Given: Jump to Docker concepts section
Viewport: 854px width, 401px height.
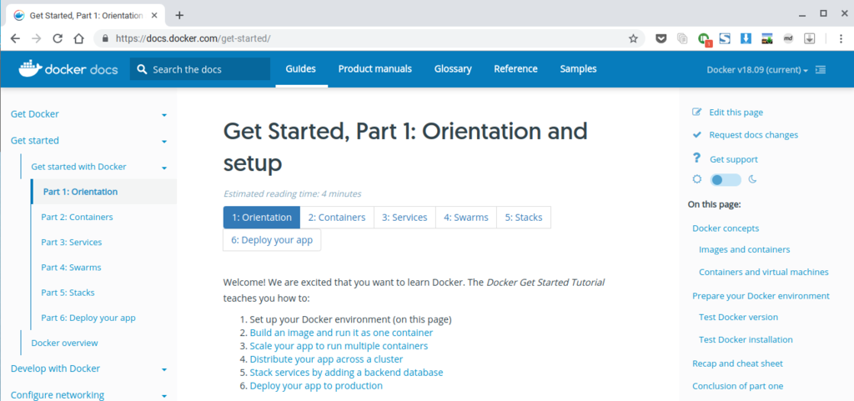Looking at the screenshot, I should click(726, 228).
